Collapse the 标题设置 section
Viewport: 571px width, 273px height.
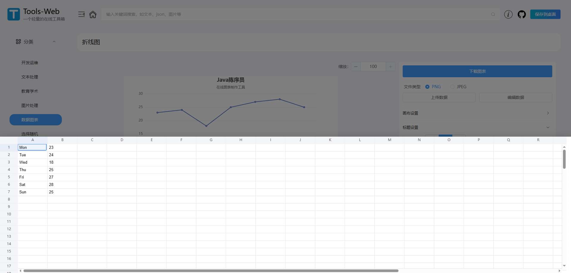pyautogui.click(x=548, y=127)
